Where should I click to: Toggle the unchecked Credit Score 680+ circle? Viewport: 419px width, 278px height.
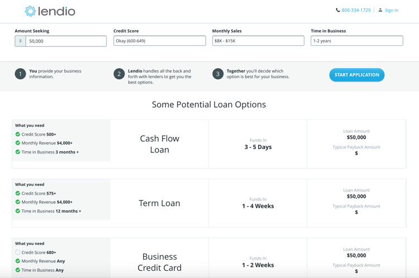(x=18, y=252)
